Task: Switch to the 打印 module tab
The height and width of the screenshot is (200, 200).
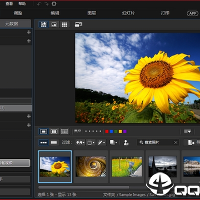Action: click(165, 13)
